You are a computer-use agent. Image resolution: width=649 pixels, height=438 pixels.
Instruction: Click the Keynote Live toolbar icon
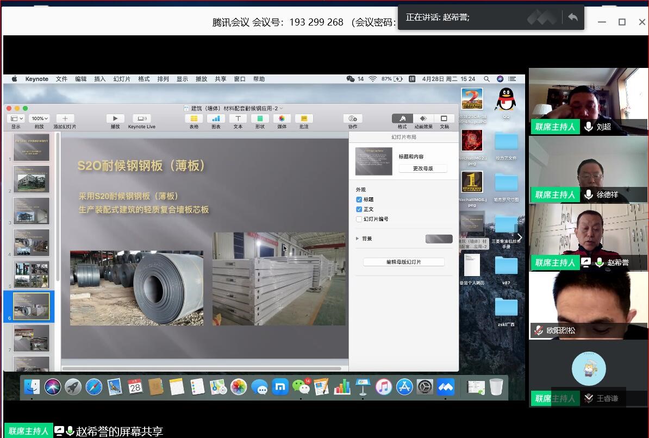(x=141, y=118)
